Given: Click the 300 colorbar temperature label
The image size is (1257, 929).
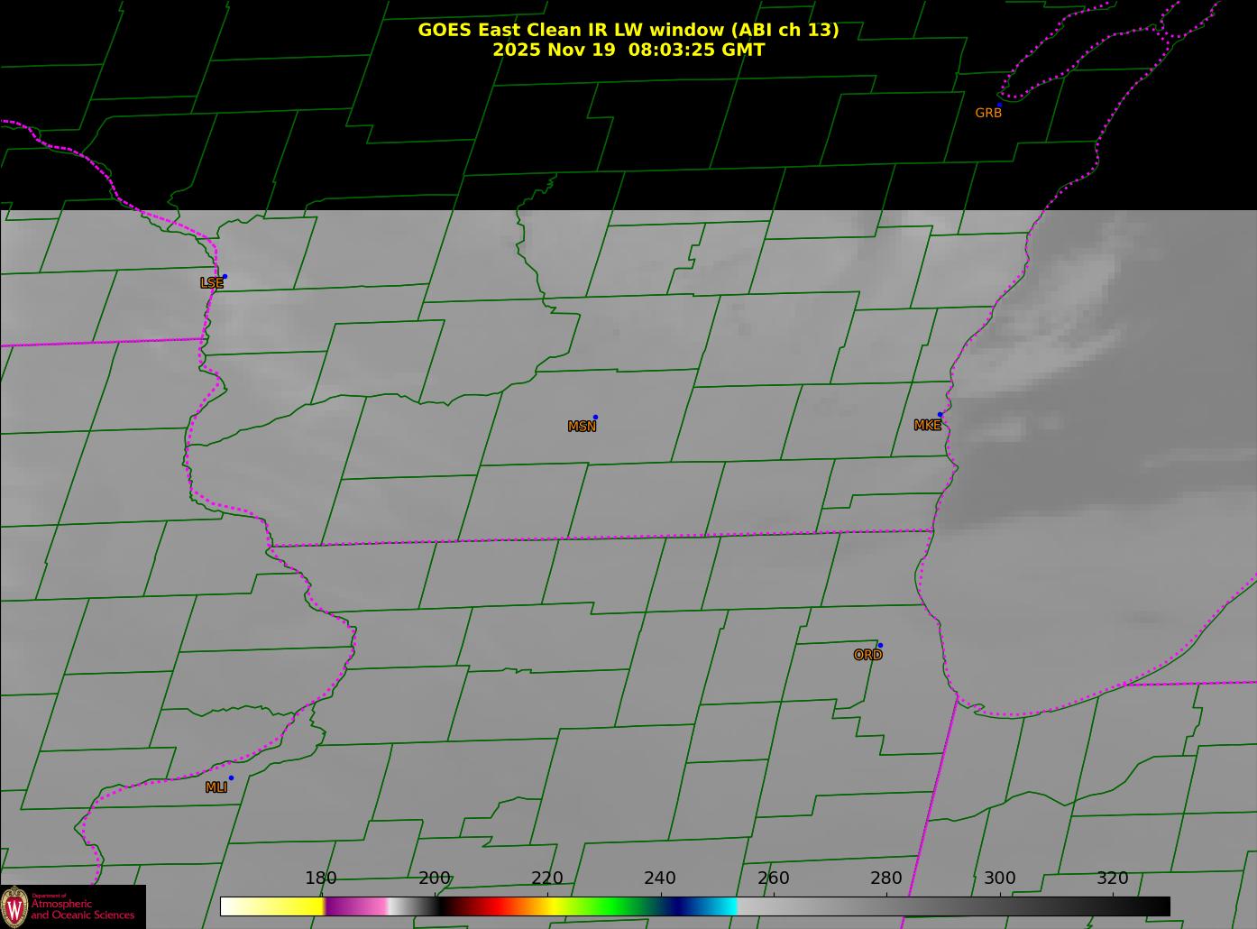Looking at the screenshot, I should click(999, 878).
